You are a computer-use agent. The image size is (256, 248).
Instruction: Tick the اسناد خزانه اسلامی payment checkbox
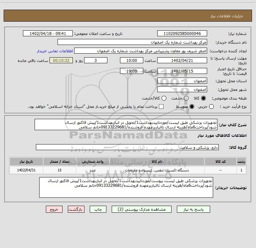pos(161,107)
